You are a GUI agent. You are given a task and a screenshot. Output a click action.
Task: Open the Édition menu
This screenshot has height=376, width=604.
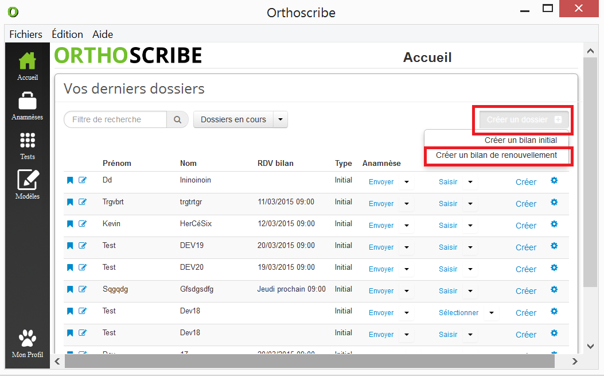pos(68,34)
